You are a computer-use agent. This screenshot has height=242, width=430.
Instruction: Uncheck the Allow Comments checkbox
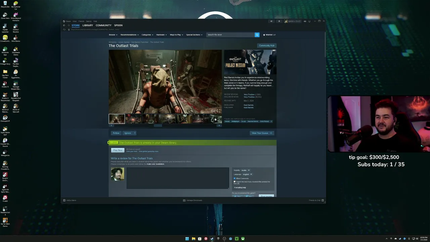tap(235, 178)
